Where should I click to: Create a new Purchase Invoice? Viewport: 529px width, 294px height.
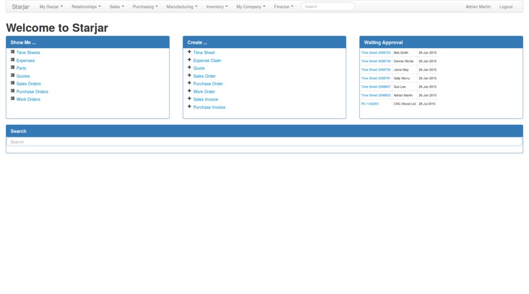pos(209,108)
